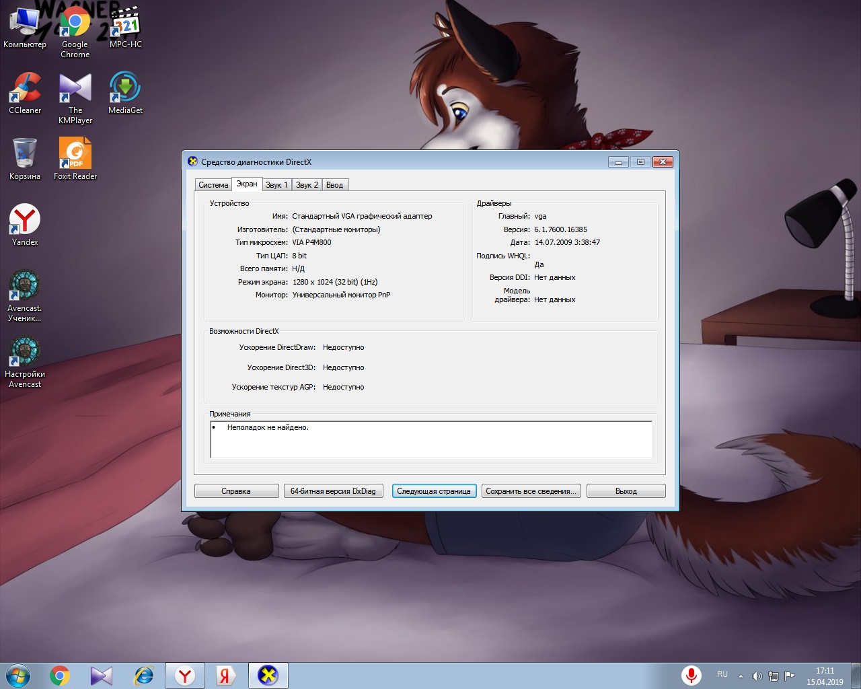Click the red microphone tray icon
The height and width of the screenshot is (689, 861).
pyautogui.click(x=691, y=675)
